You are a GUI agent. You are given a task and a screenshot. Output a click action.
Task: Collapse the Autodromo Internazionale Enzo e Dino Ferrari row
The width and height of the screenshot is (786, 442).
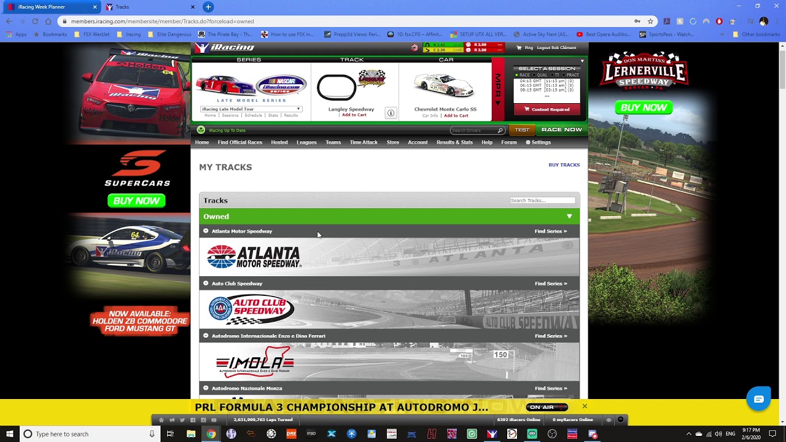click(x=206, y=336)
